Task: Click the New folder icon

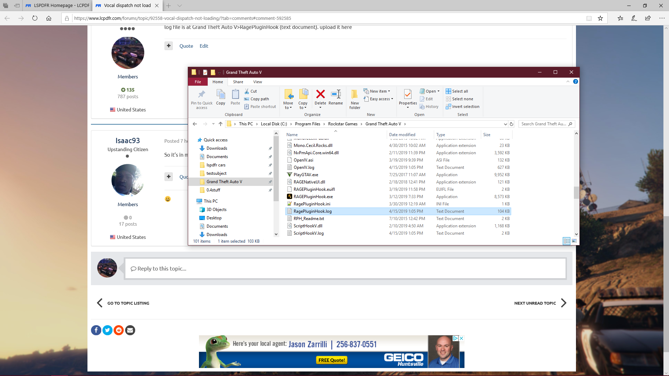Action: [355, 94]
